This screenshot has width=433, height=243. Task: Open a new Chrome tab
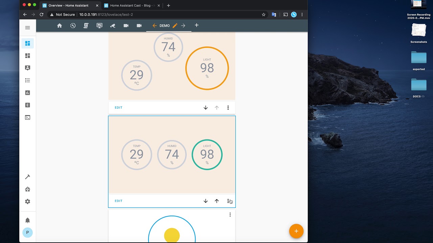[x=168, y=5]
